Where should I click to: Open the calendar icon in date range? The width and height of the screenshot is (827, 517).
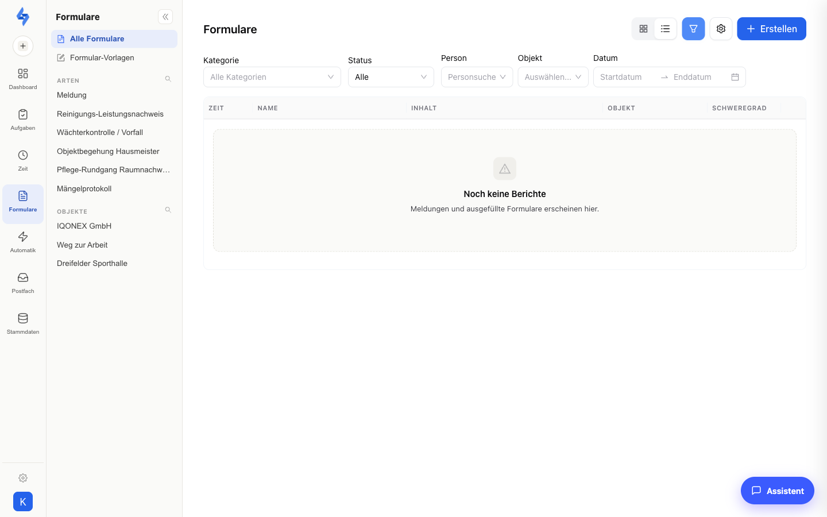735,77
